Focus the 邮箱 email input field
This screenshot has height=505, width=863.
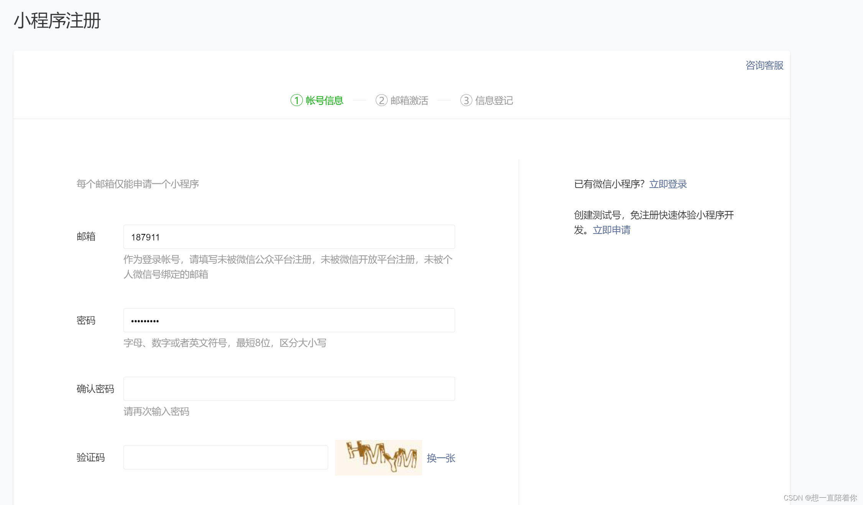point(289,237)
